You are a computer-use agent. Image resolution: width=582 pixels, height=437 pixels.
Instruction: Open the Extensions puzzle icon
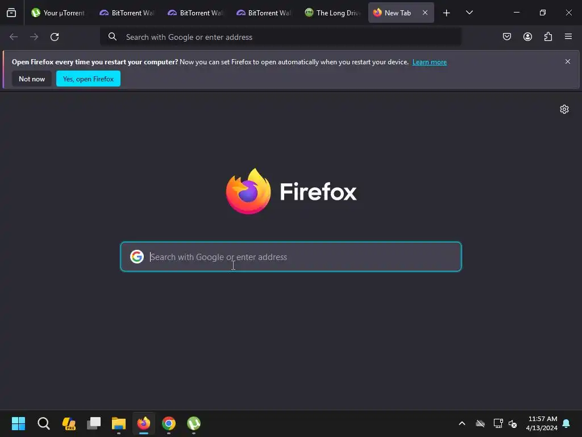[x=548, y=36]
